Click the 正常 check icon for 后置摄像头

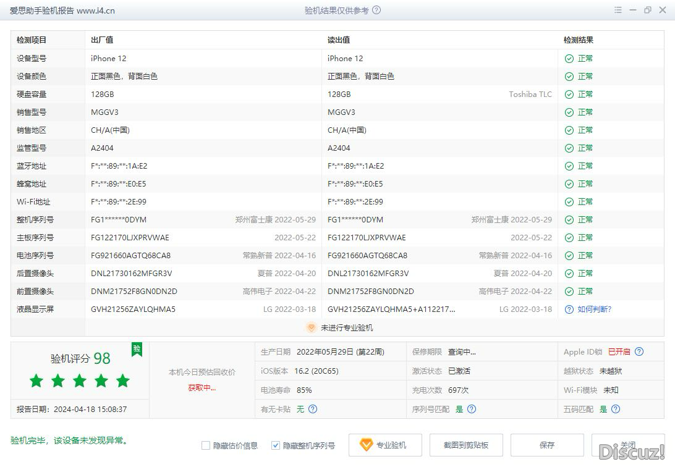(569, 274)
